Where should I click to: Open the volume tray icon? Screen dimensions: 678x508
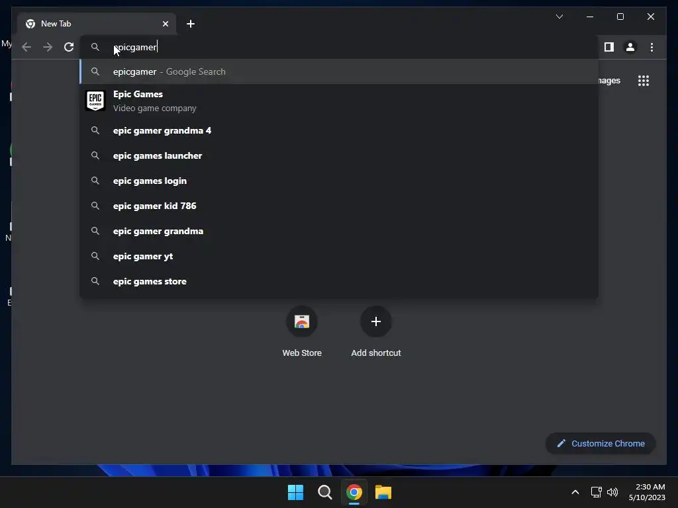(x=612, y=492)
